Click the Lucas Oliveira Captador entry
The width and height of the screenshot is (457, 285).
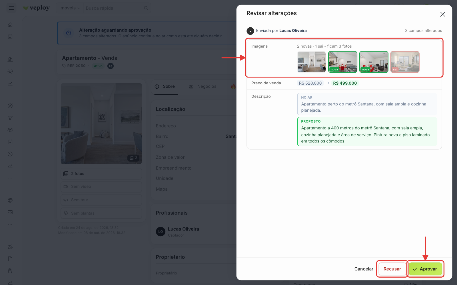coord(178,232)
